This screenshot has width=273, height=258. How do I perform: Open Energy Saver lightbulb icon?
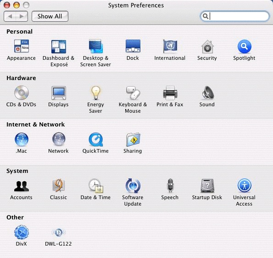click(x=96, y=93)
